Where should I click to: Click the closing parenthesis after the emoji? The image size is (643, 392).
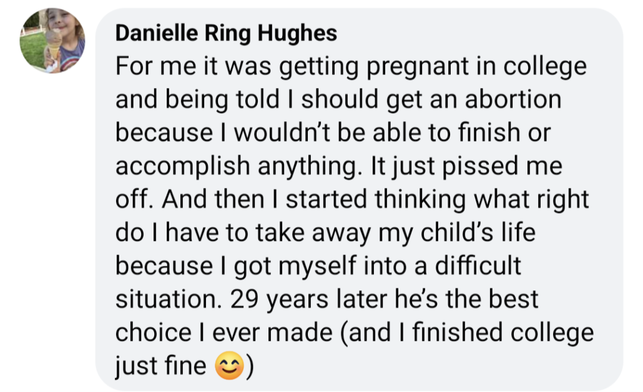248,367
